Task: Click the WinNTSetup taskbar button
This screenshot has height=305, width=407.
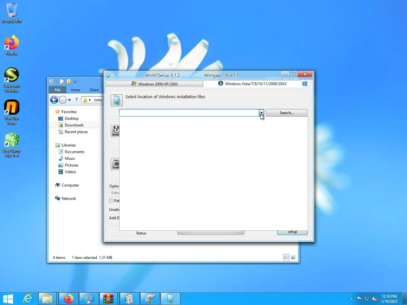Action: pyautogui.click(x=170, y=299)
